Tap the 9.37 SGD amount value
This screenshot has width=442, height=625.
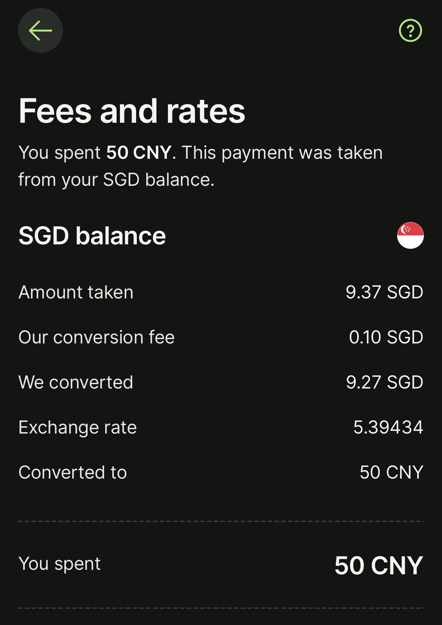(x=384, y=292)
